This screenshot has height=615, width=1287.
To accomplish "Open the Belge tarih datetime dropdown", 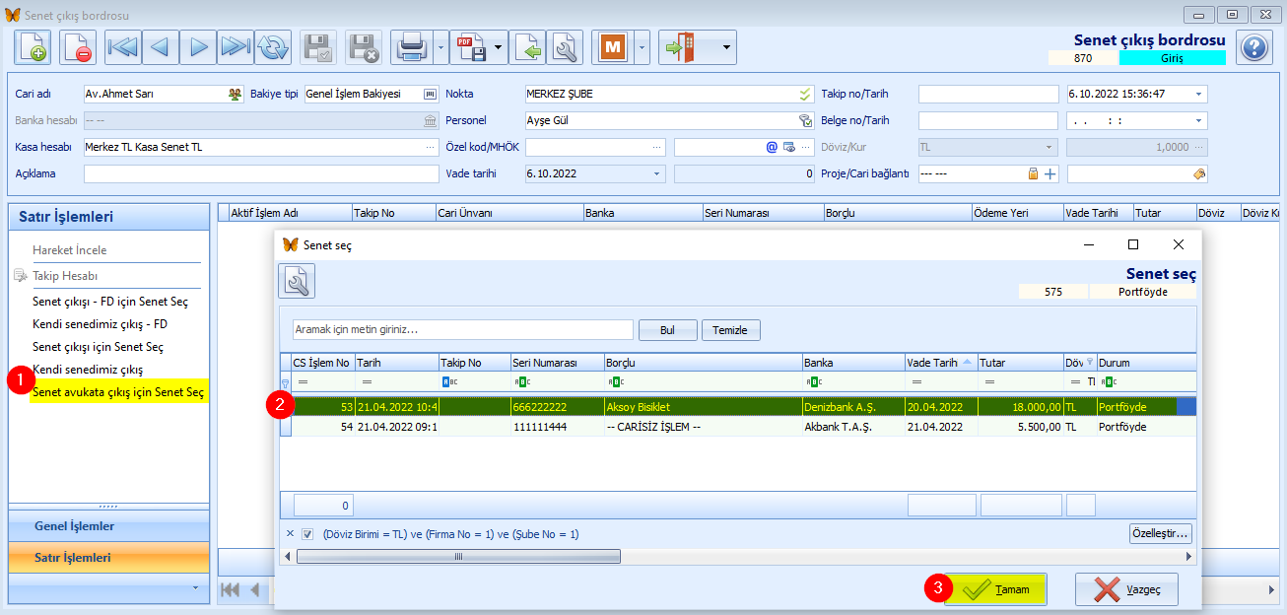I will (x=1198, y=120).
